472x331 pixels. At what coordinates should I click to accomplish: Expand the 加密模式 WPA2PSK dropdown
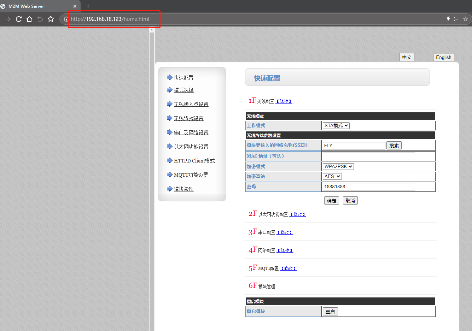pos(338,166)
